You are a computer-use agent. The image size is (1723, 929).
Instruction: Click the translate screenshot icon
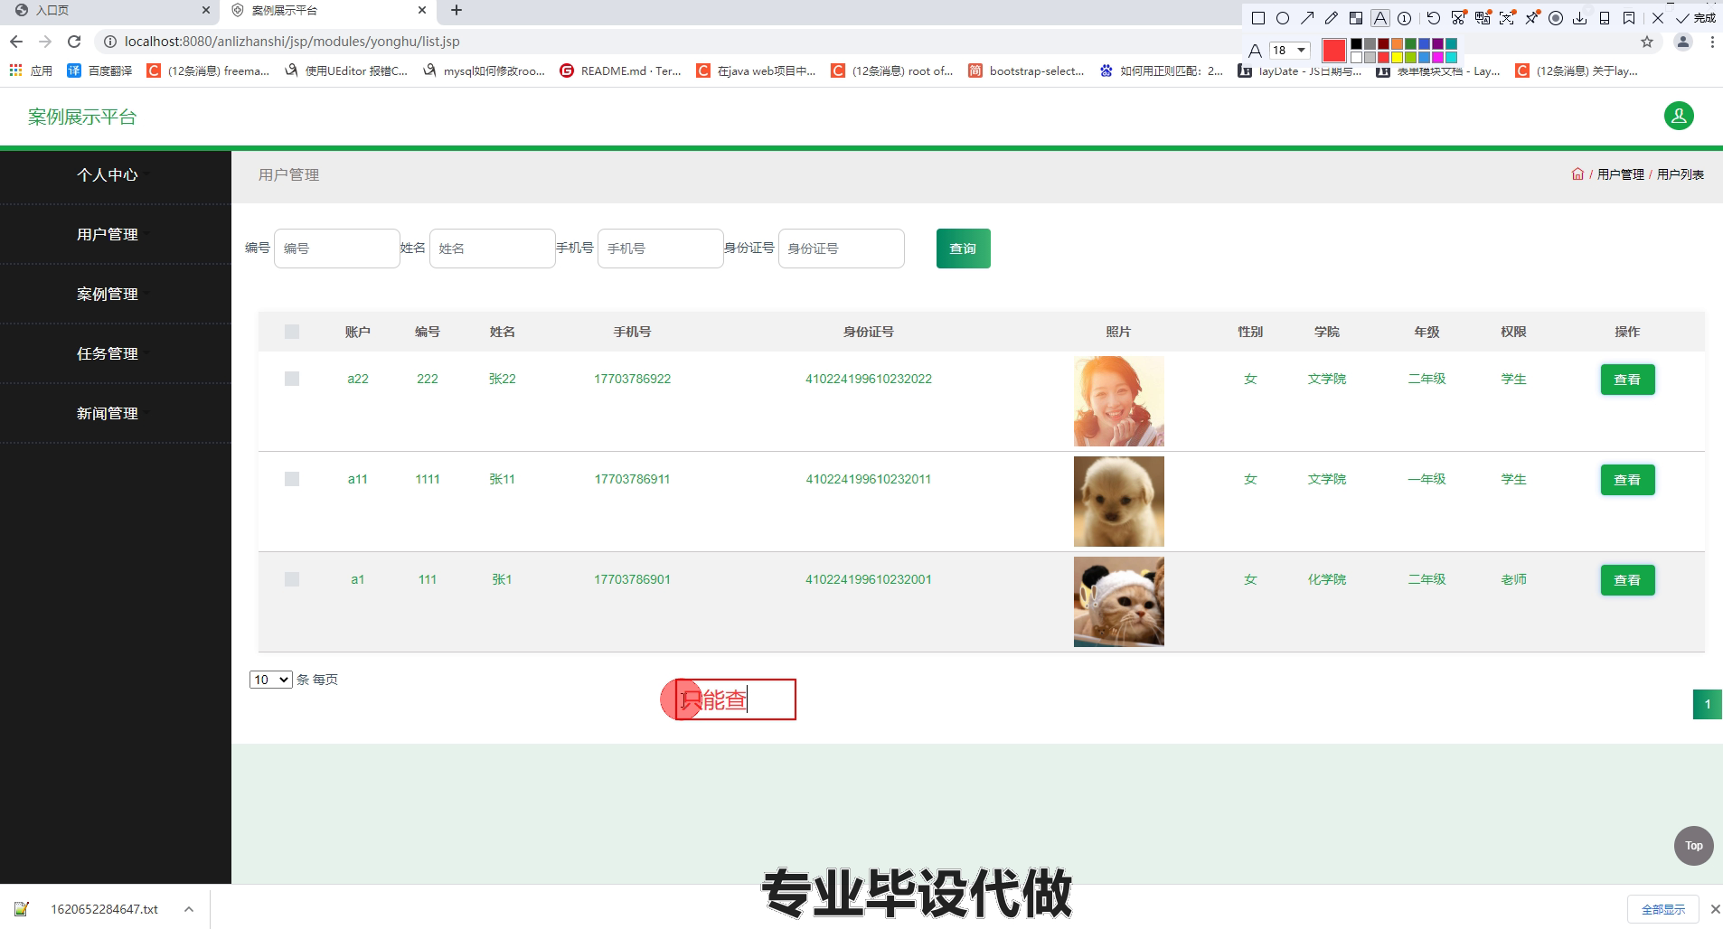click(1483, 17)
